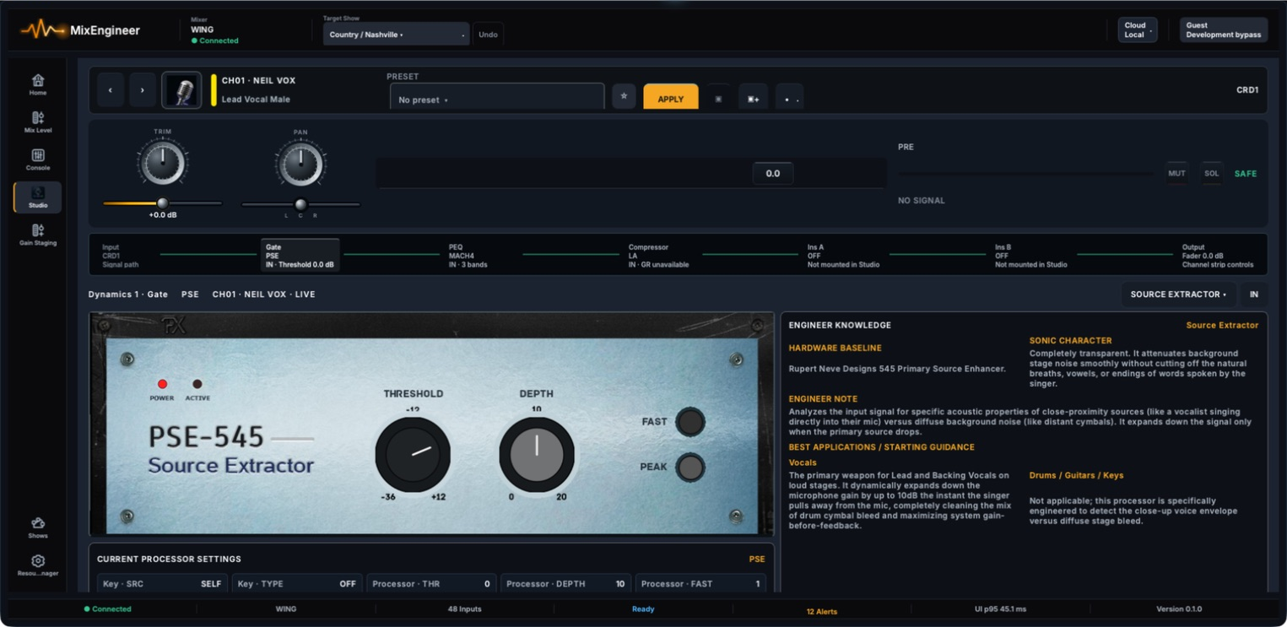Click the Ready status entry
1287x627 pixels.
tap(643, 609)
